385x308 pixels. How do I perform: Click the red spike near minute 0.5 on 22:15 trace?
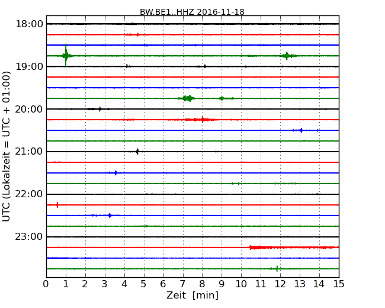57,204
